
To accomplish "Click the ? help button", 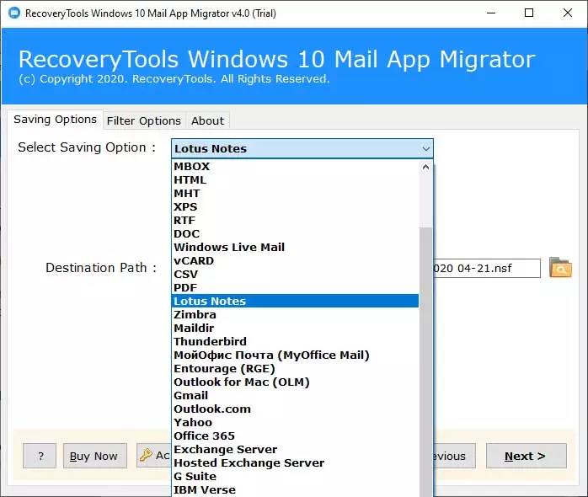I will coord(40,456).
